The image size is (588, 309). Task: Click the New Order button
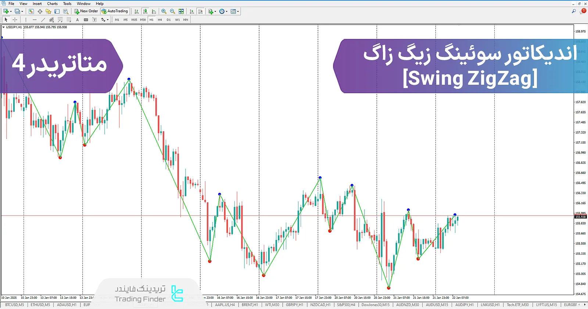coord(86,11)
